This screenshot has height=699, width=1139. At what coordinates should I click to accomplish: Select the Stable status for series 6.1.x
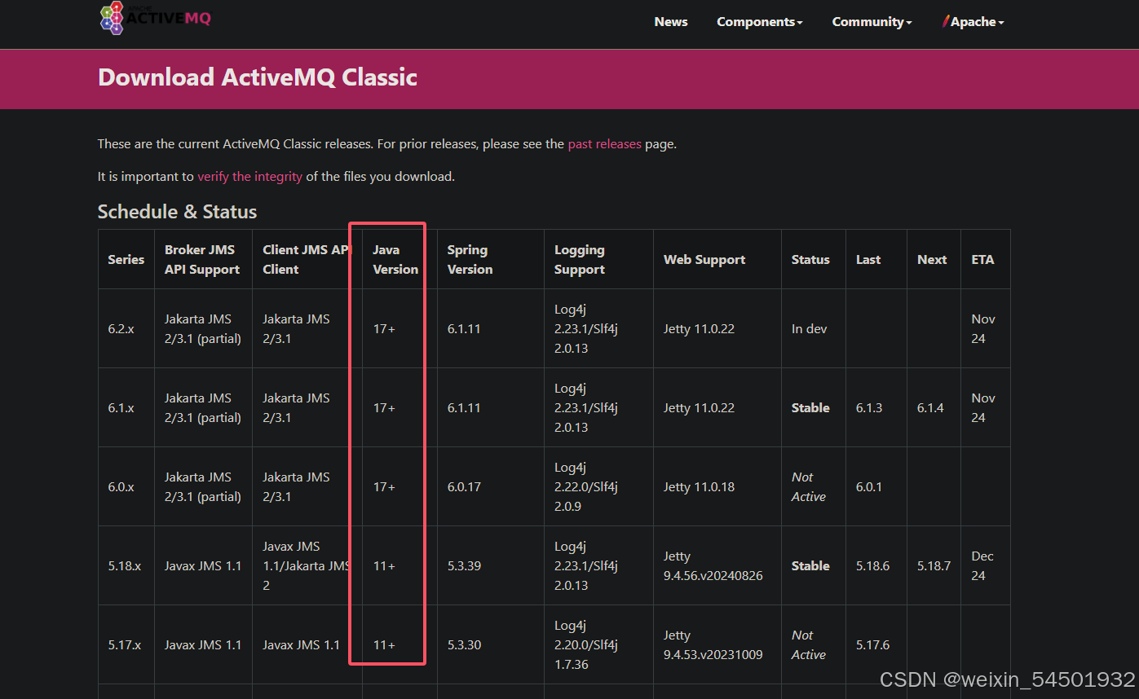click(x=810, y=407)
